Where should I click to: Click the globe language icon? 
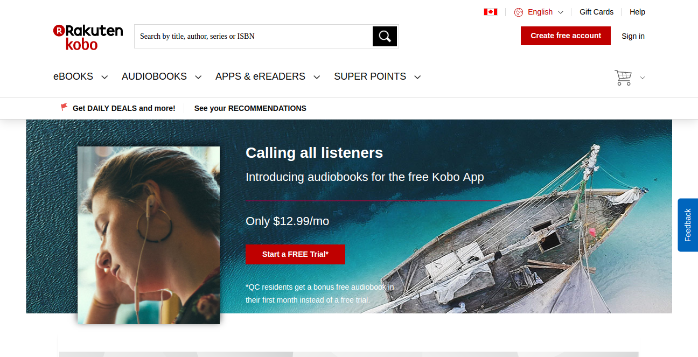pyautogui.click(x=519, y=12)
